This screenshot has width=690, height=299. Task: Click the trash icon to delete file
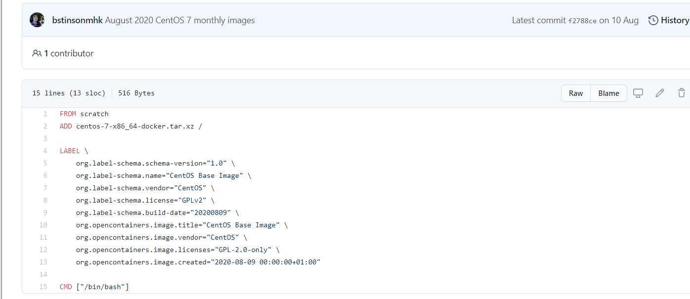[682, 93]
